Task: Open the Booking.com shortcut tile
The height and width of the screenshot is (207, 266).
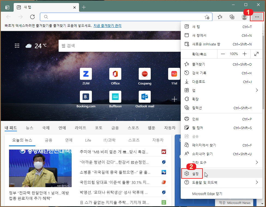Action: (x=86, y=96)
